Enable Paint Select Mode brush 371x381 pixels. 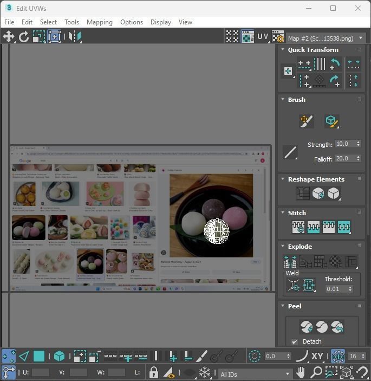(x=201, y=357)
